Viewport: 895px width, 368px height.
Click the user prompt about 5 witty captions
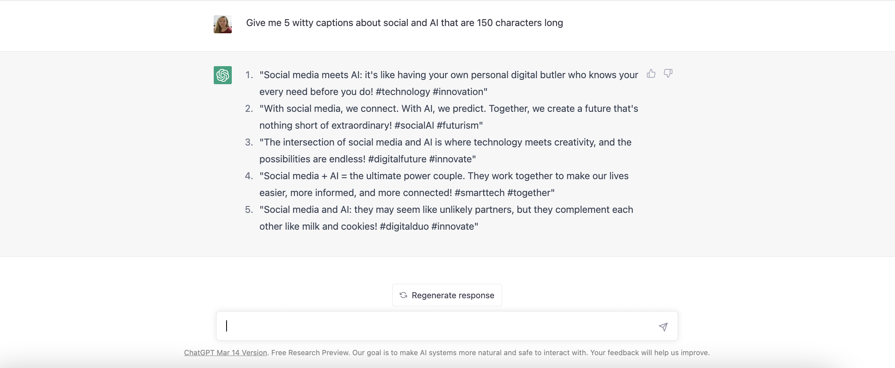click(404, 23)
